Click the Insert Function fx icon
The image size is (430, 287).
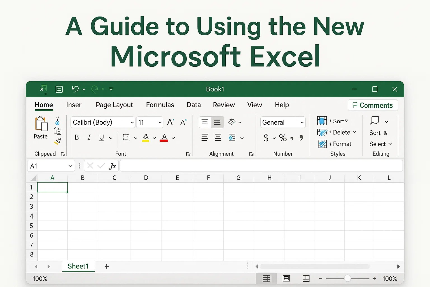click(112, 166)
